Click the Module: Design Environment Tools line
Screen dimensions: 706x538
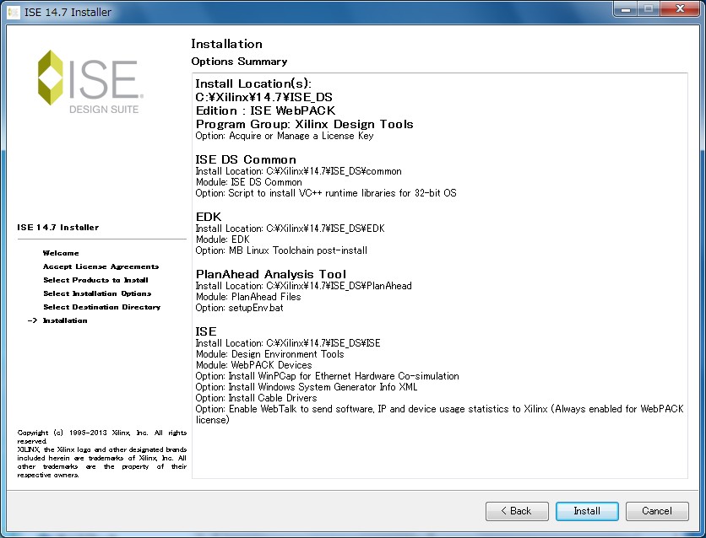[269, 354]
